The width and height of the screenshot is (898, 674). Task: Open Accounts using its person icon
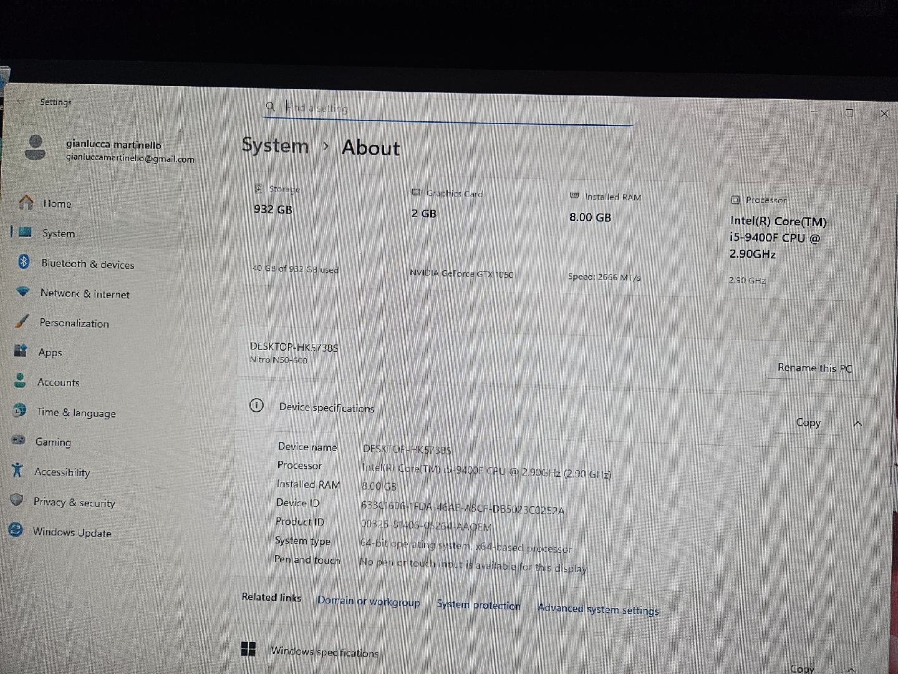coord(20,380)
